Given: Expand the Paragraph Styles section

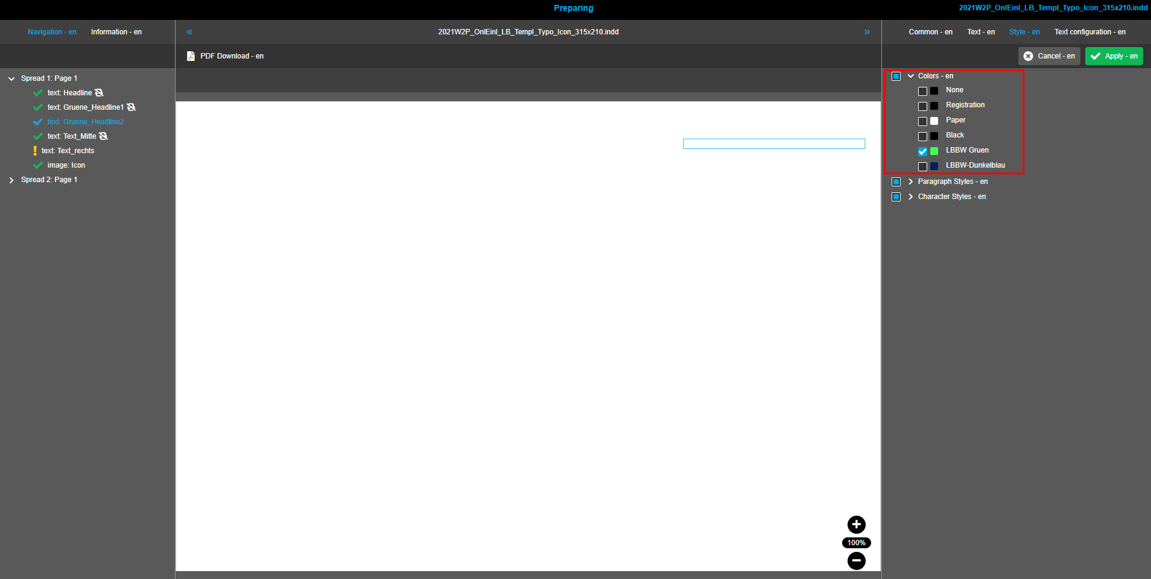Looking at the screenshot, I should 911,182.
